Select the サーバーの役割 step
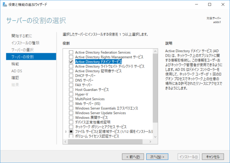This screenshot has width=230, height=163. click(31, 57)
